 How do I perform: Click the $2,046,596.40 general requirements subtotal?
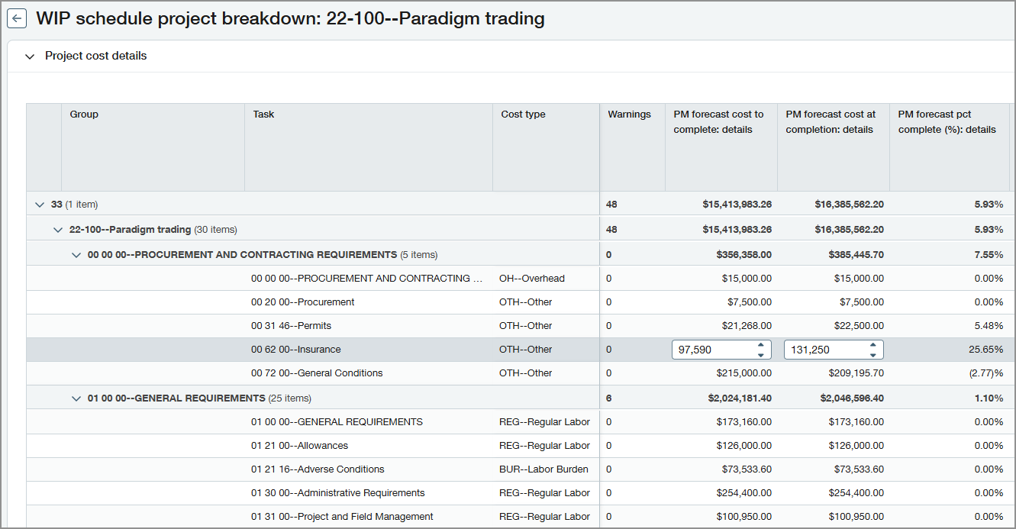click(852, 398)
